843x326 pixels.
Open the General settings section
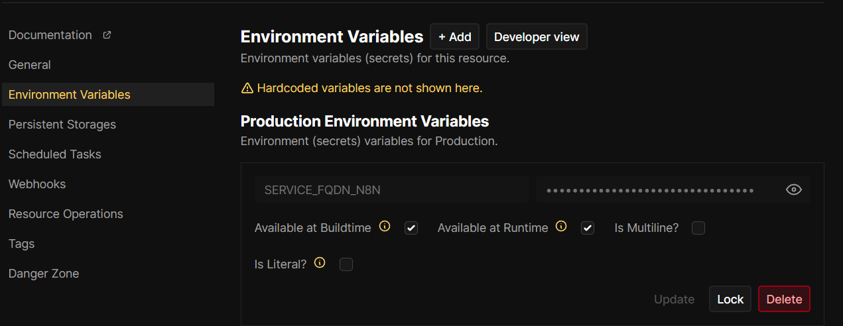pos(30,65)
